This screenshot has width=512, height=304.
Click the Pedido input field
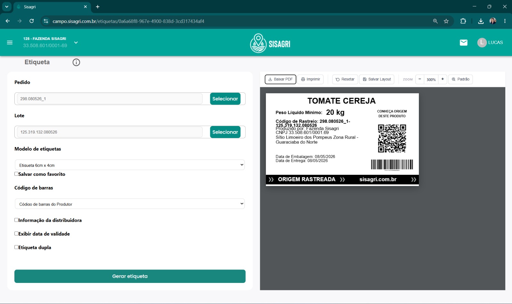pos(109,99)
